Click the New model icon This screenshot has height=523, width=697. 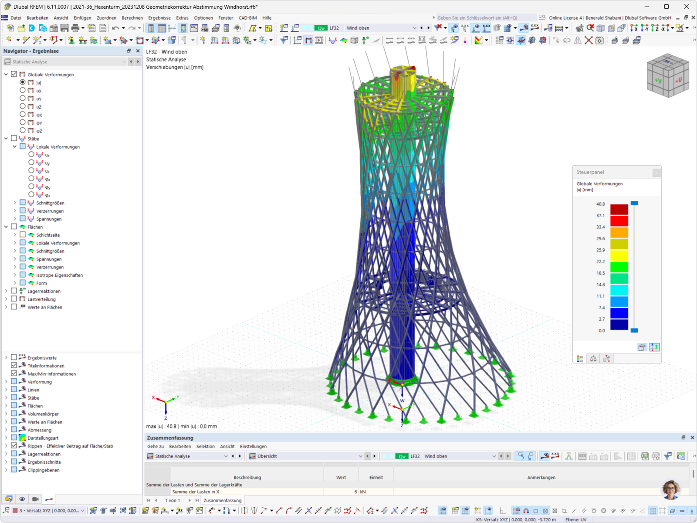tap(10, 28)
